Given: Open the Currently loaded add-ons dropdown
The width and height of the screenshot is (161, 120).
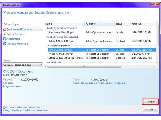Looking at the screenshot, I should [x=23, y=65].
